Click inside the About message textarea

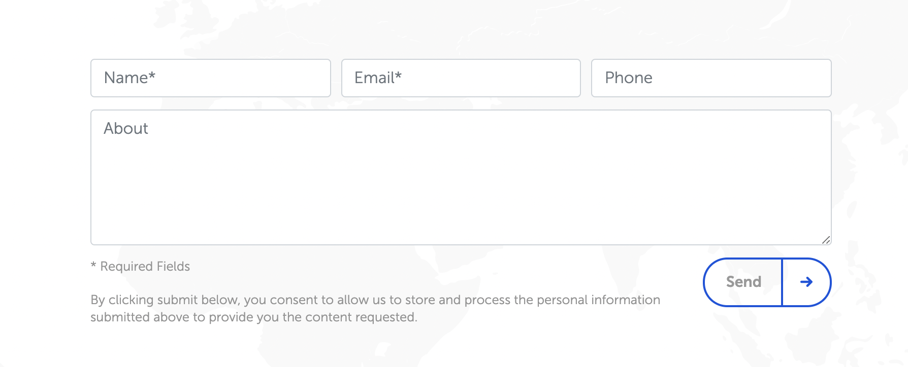click(461, 177)
